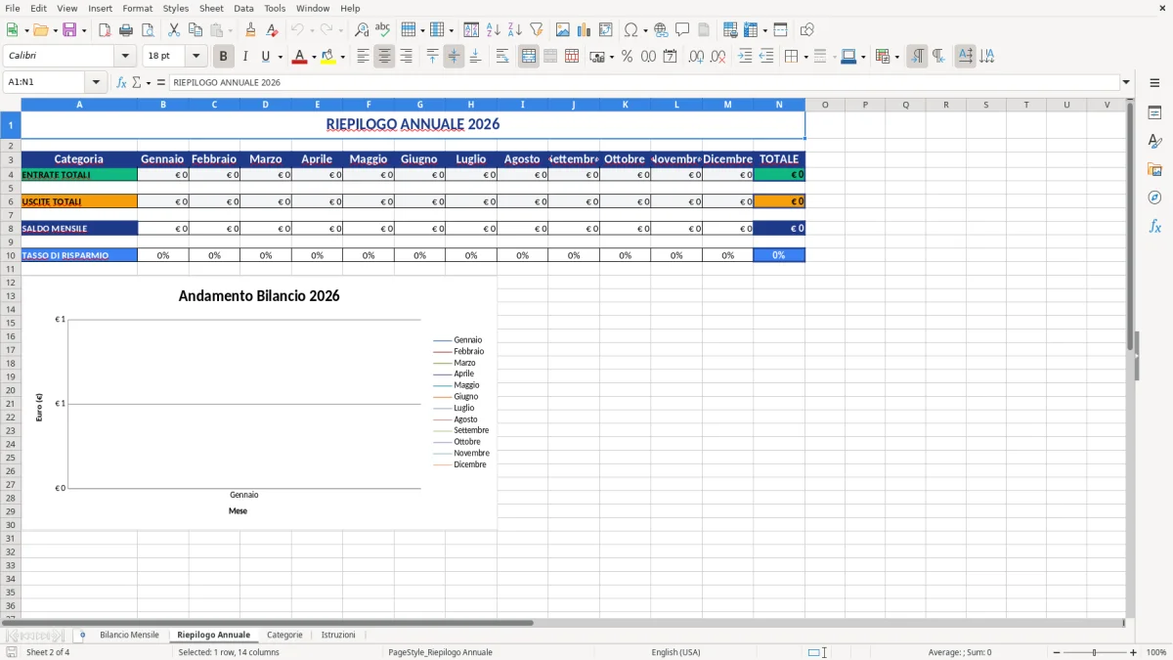Click in formula input line
The height and width of the screenshot is (660, 1173).
coord(643,82)
